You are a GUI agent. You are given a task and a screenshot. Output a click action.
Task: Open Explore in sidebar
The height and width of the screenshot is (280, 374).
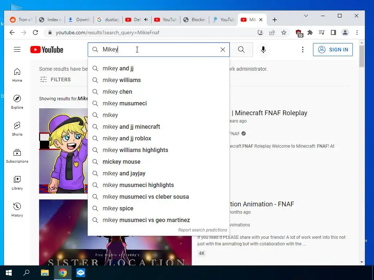tap(17, 102)
